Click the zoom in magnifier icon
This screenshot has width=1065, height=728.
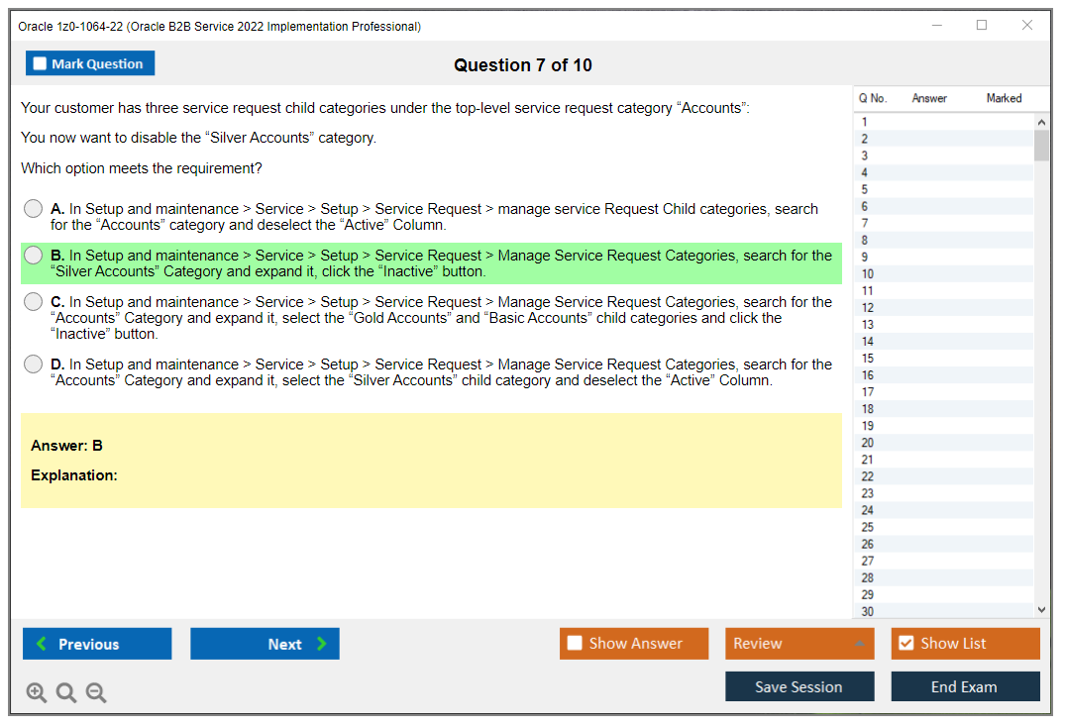tap(37, 693)
